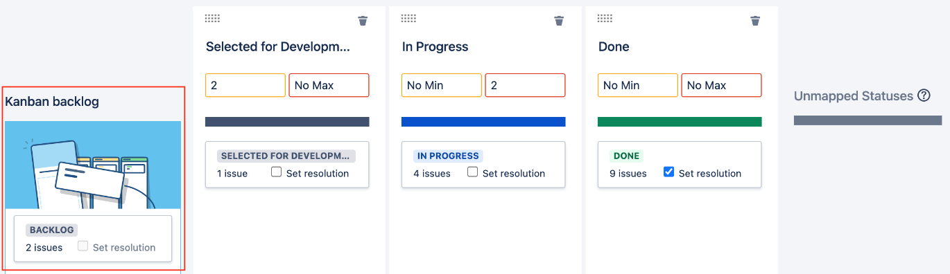Click No Max field in Done column

click(721, 85)
